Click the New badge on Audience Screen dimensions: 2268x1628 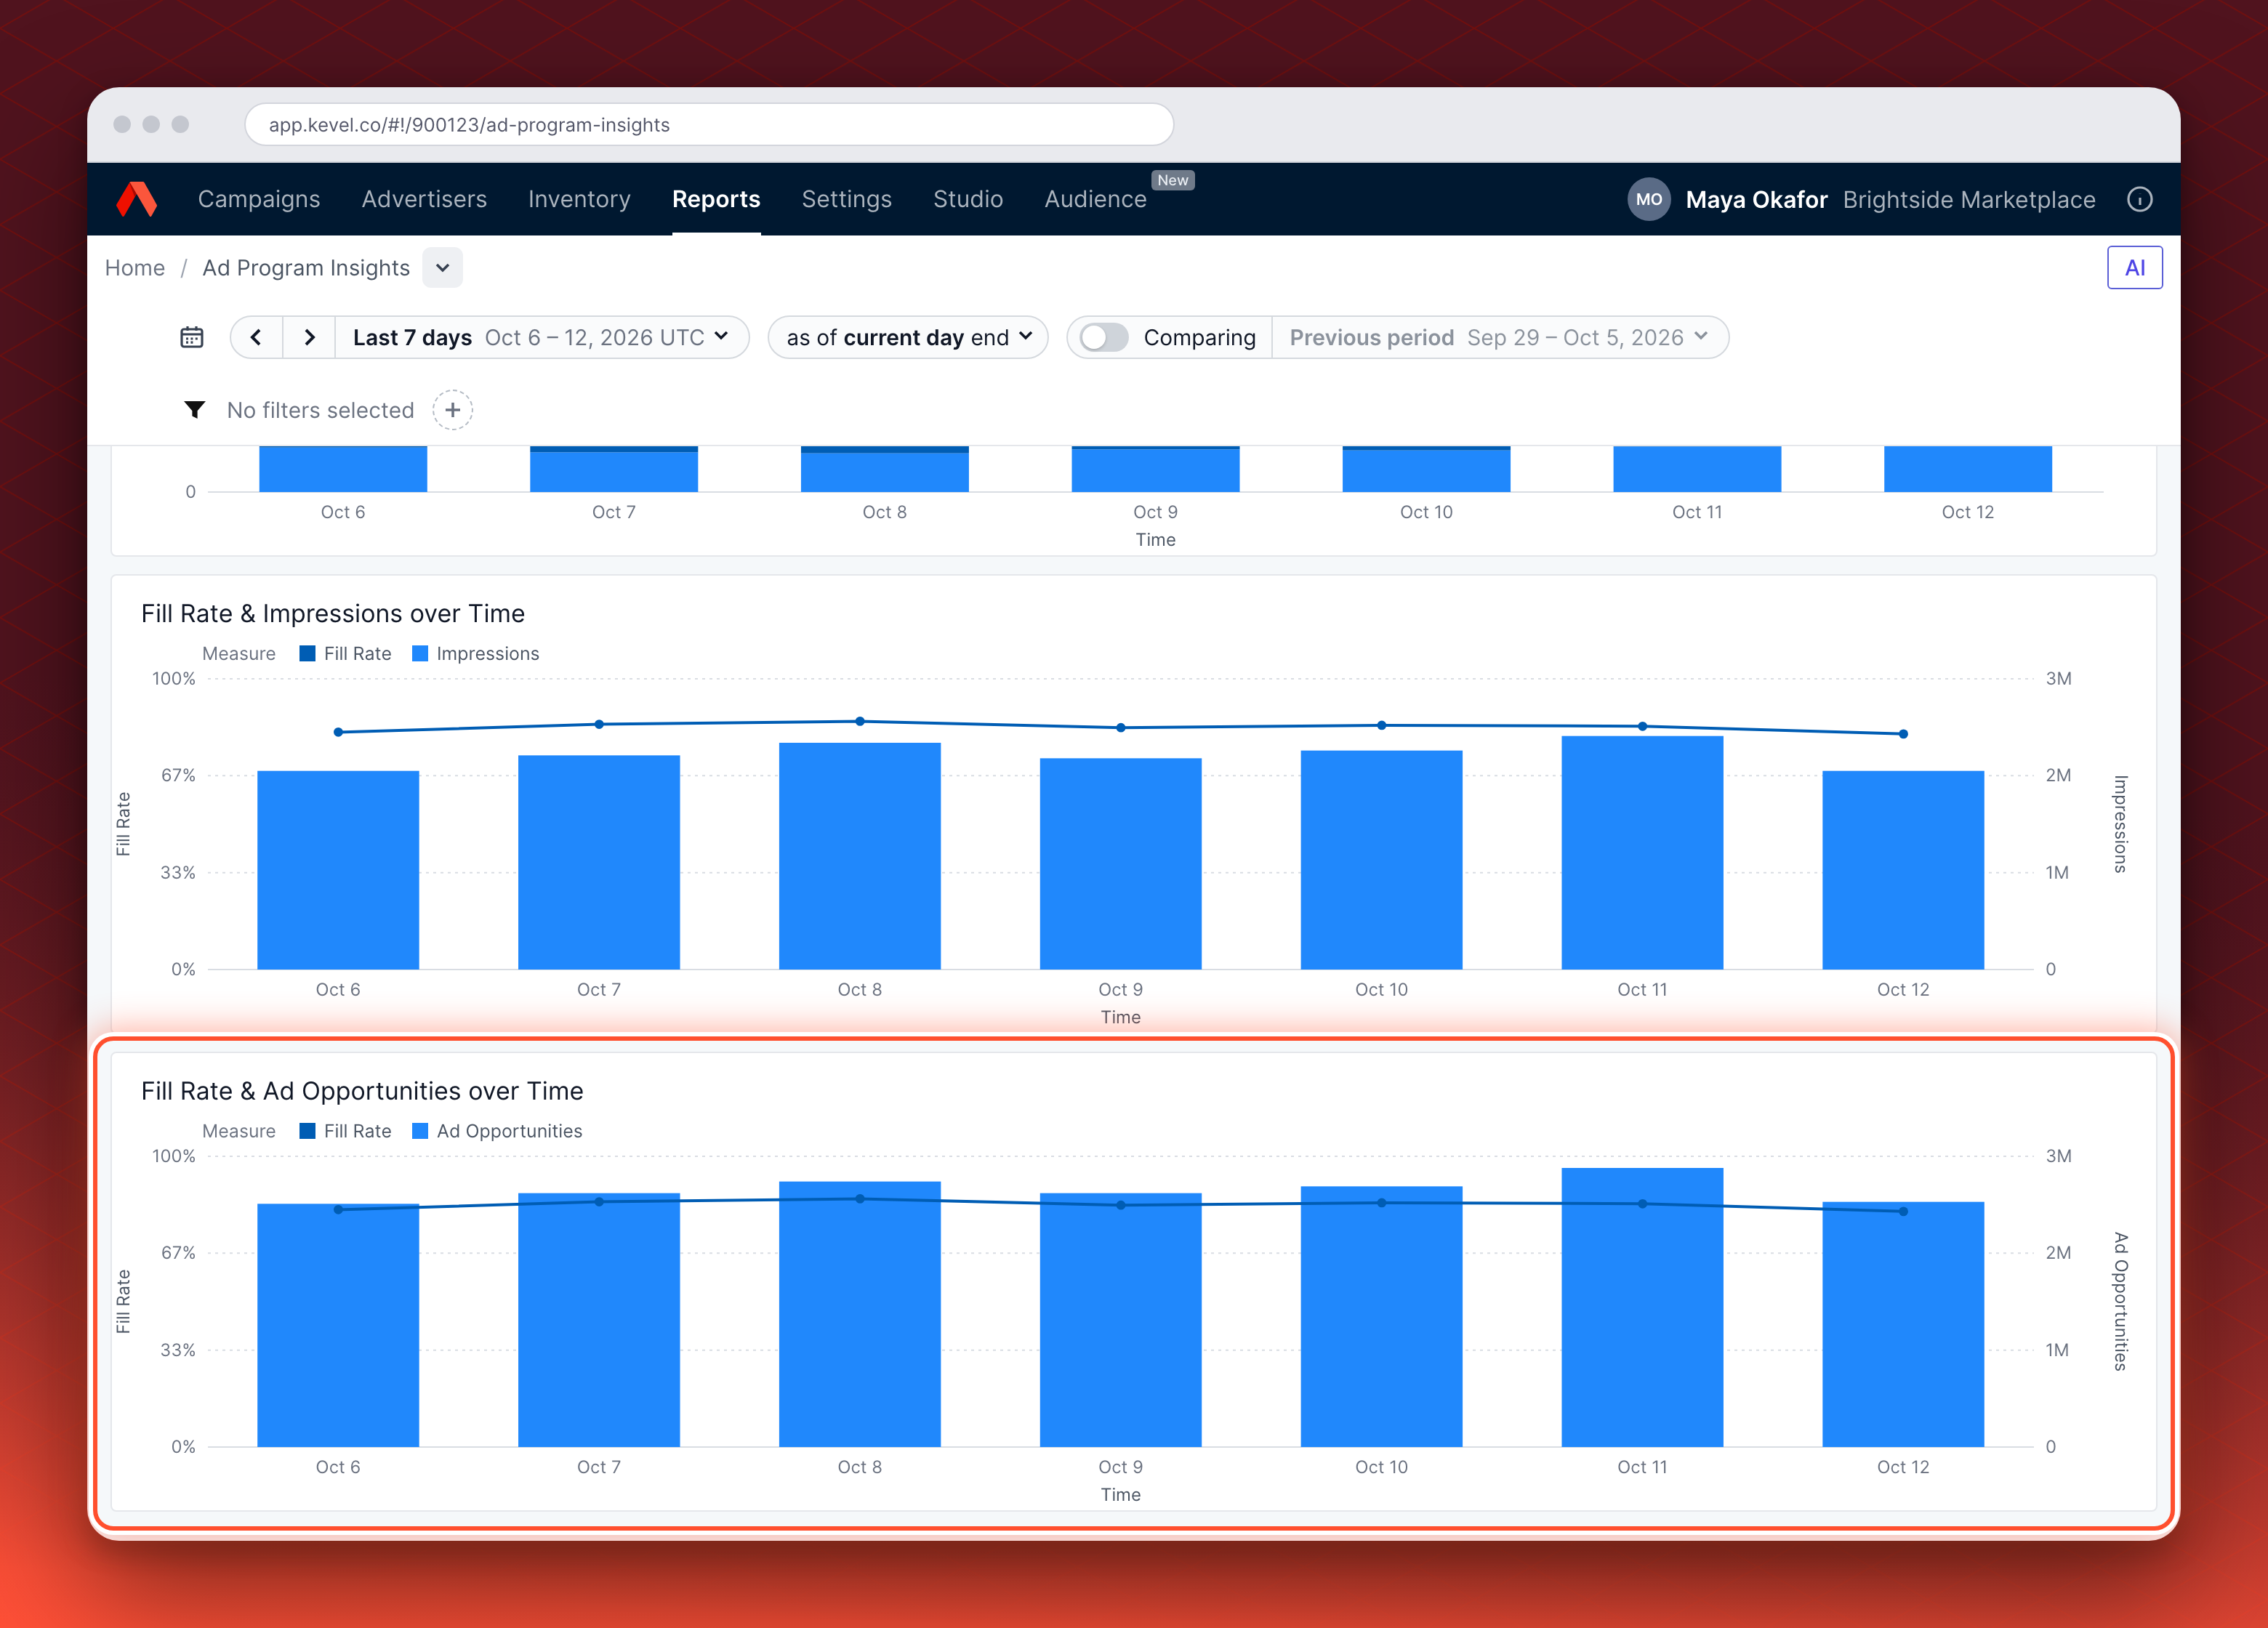click(x=1173, y=180)
